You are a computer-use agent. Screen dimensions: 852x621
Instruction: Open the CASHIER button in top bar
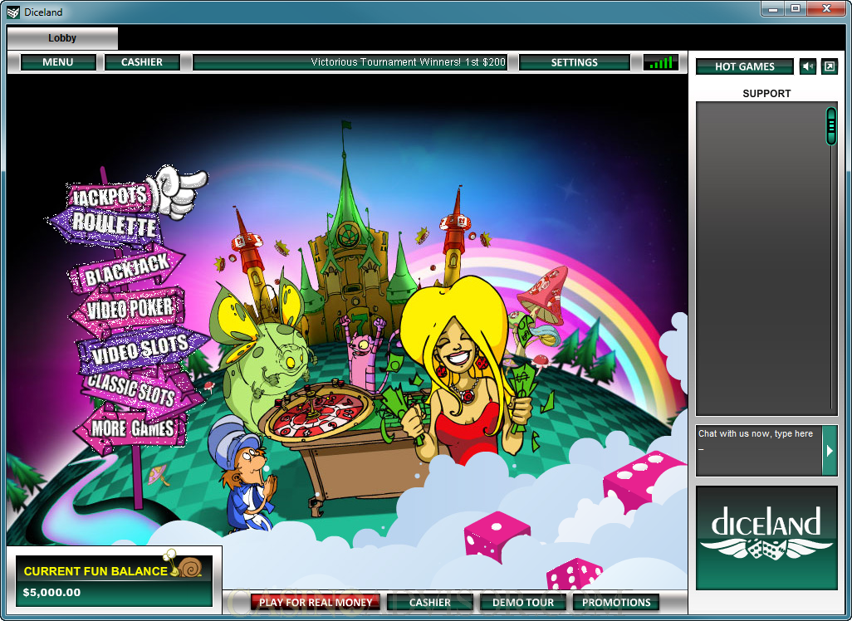coord(142,62)
